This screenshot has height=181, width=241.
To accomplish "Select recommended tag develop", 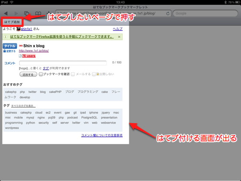I will pyautogui.click(x=25, y=97).
